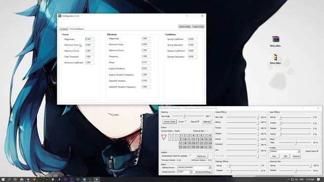324x182 pixels.
Task: Click the Forces Maximum Force field
Action: click(x=90, y=51)
